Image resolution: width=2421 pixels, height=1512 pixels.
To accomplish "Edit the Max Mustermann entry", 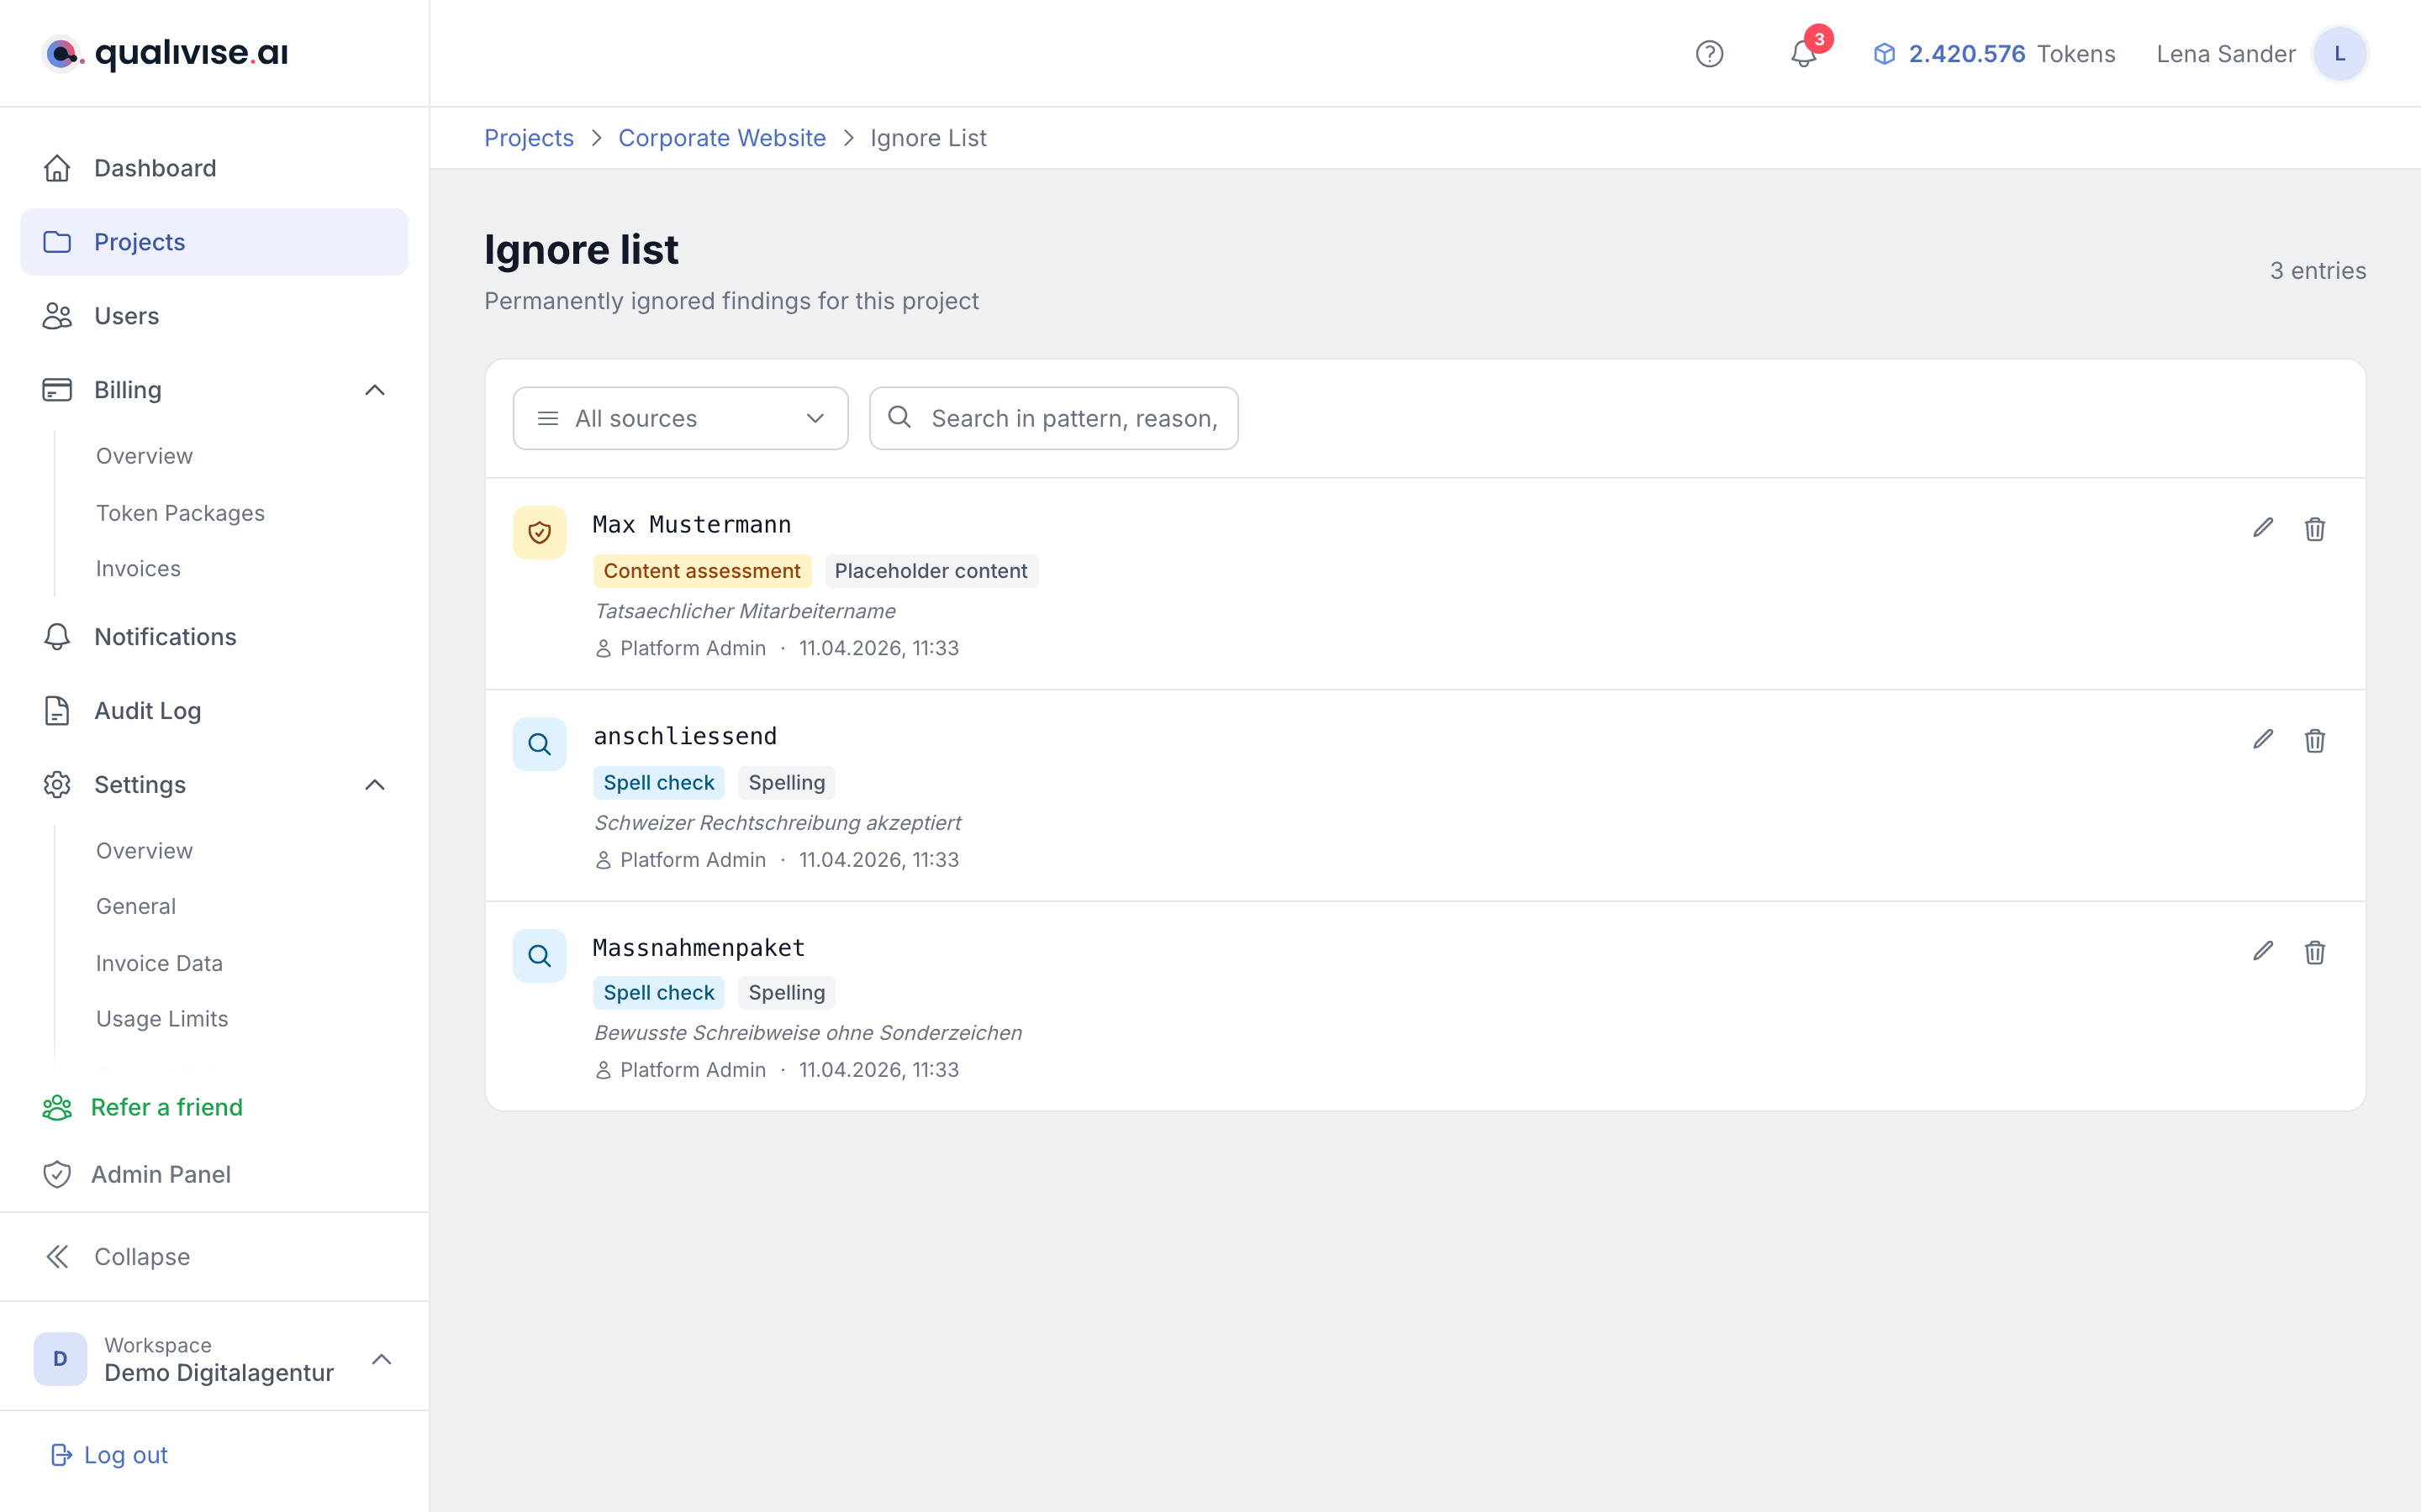I will click(2263, 528).
